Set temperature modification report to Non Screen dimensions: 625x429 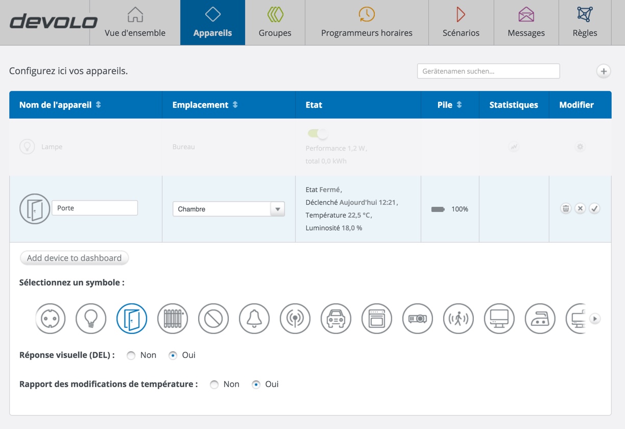pyautogui.click(x=214, y=385)
